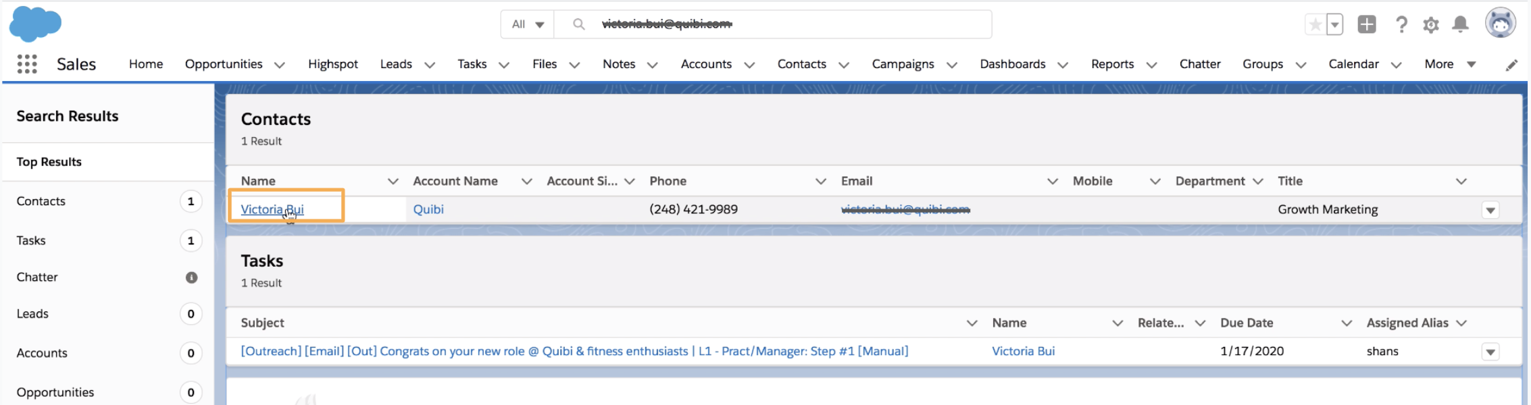Open the Assigned Alias column menu
1531x405 pixels.
1461,323
